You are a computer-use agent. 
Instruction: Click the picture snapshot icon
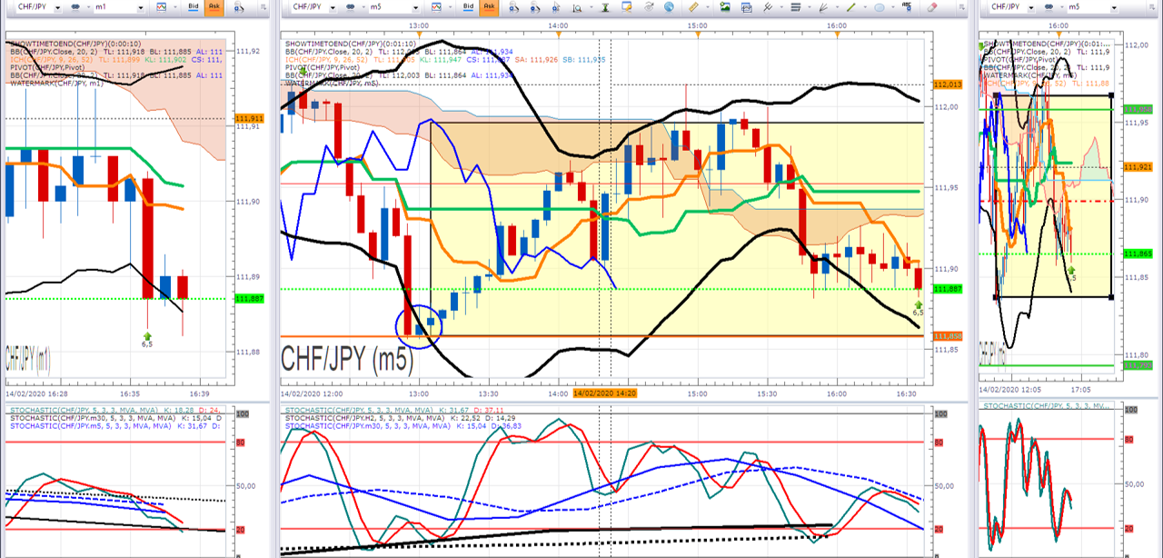click(725, 6)
